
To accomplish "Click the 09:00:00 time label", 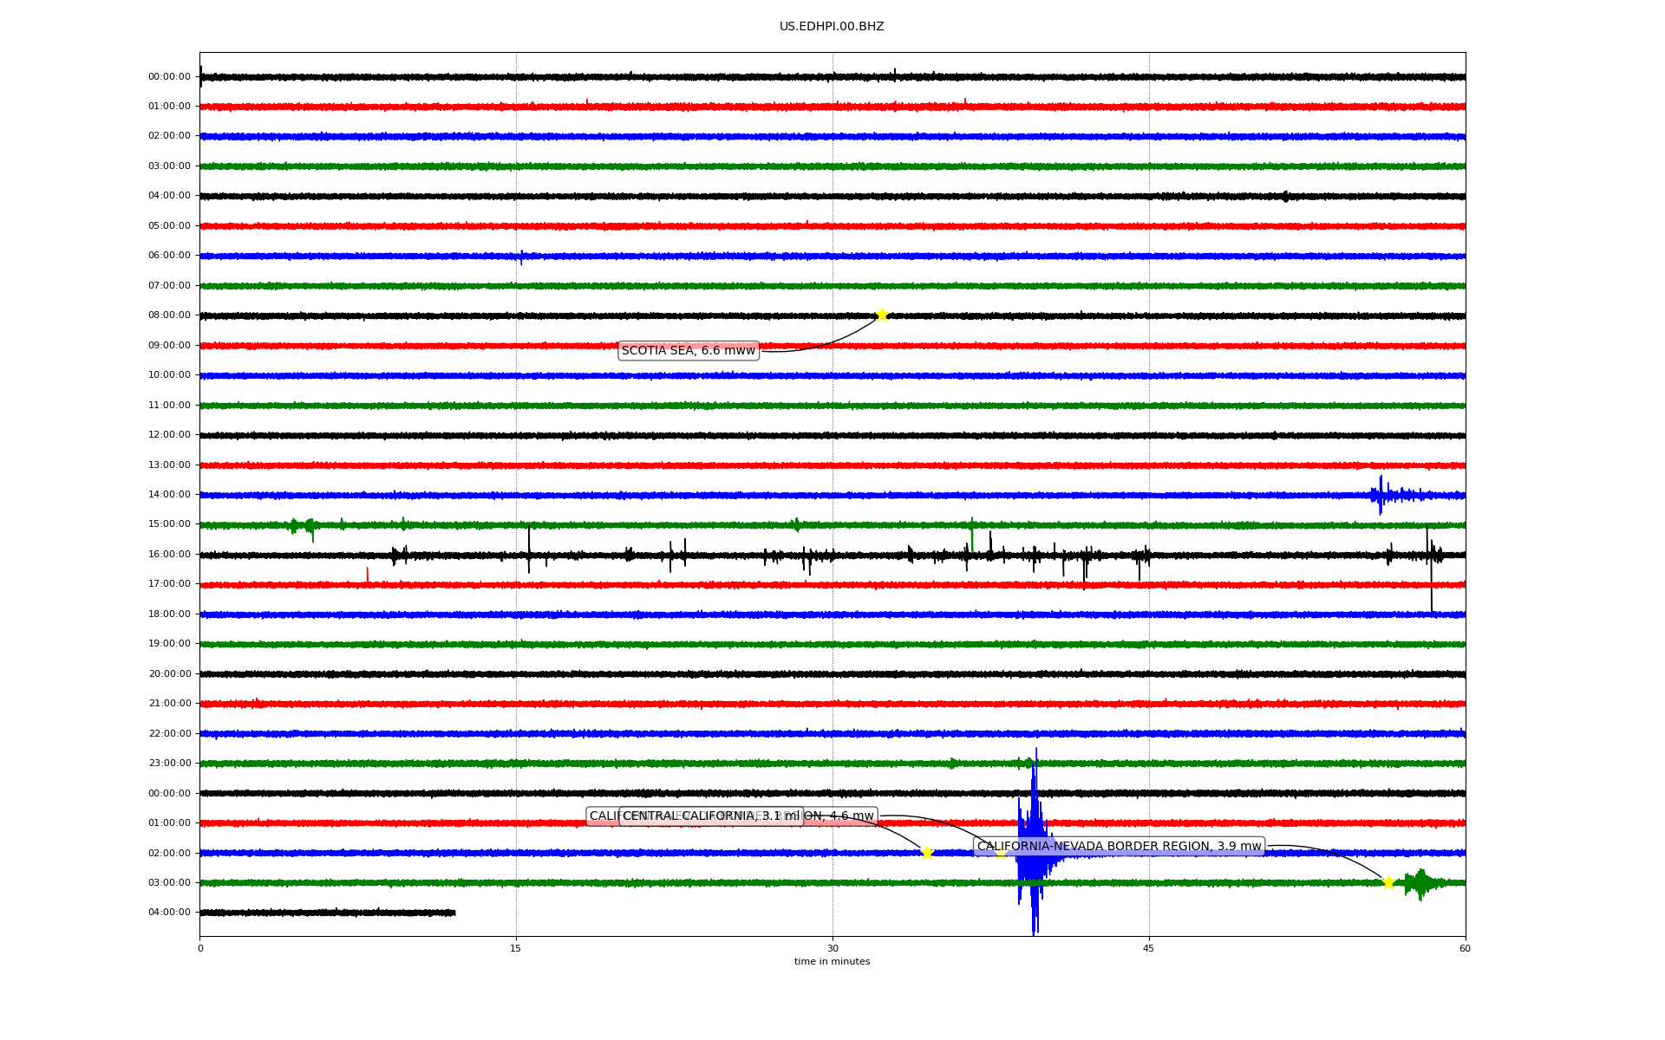I will click(x=169, y=346).
